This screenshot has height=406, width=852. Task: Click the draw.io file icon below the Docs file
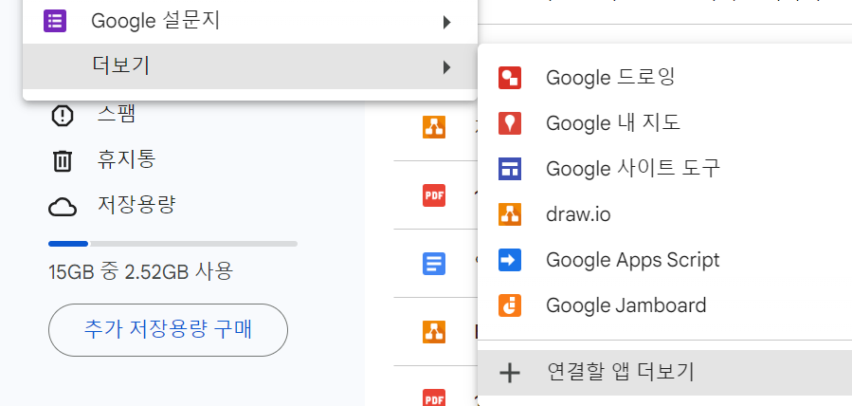pyautogui.click(x=434, y=332)
